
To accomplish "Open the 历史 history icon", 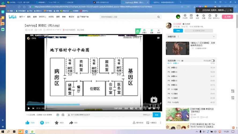I will coord(210,17).
